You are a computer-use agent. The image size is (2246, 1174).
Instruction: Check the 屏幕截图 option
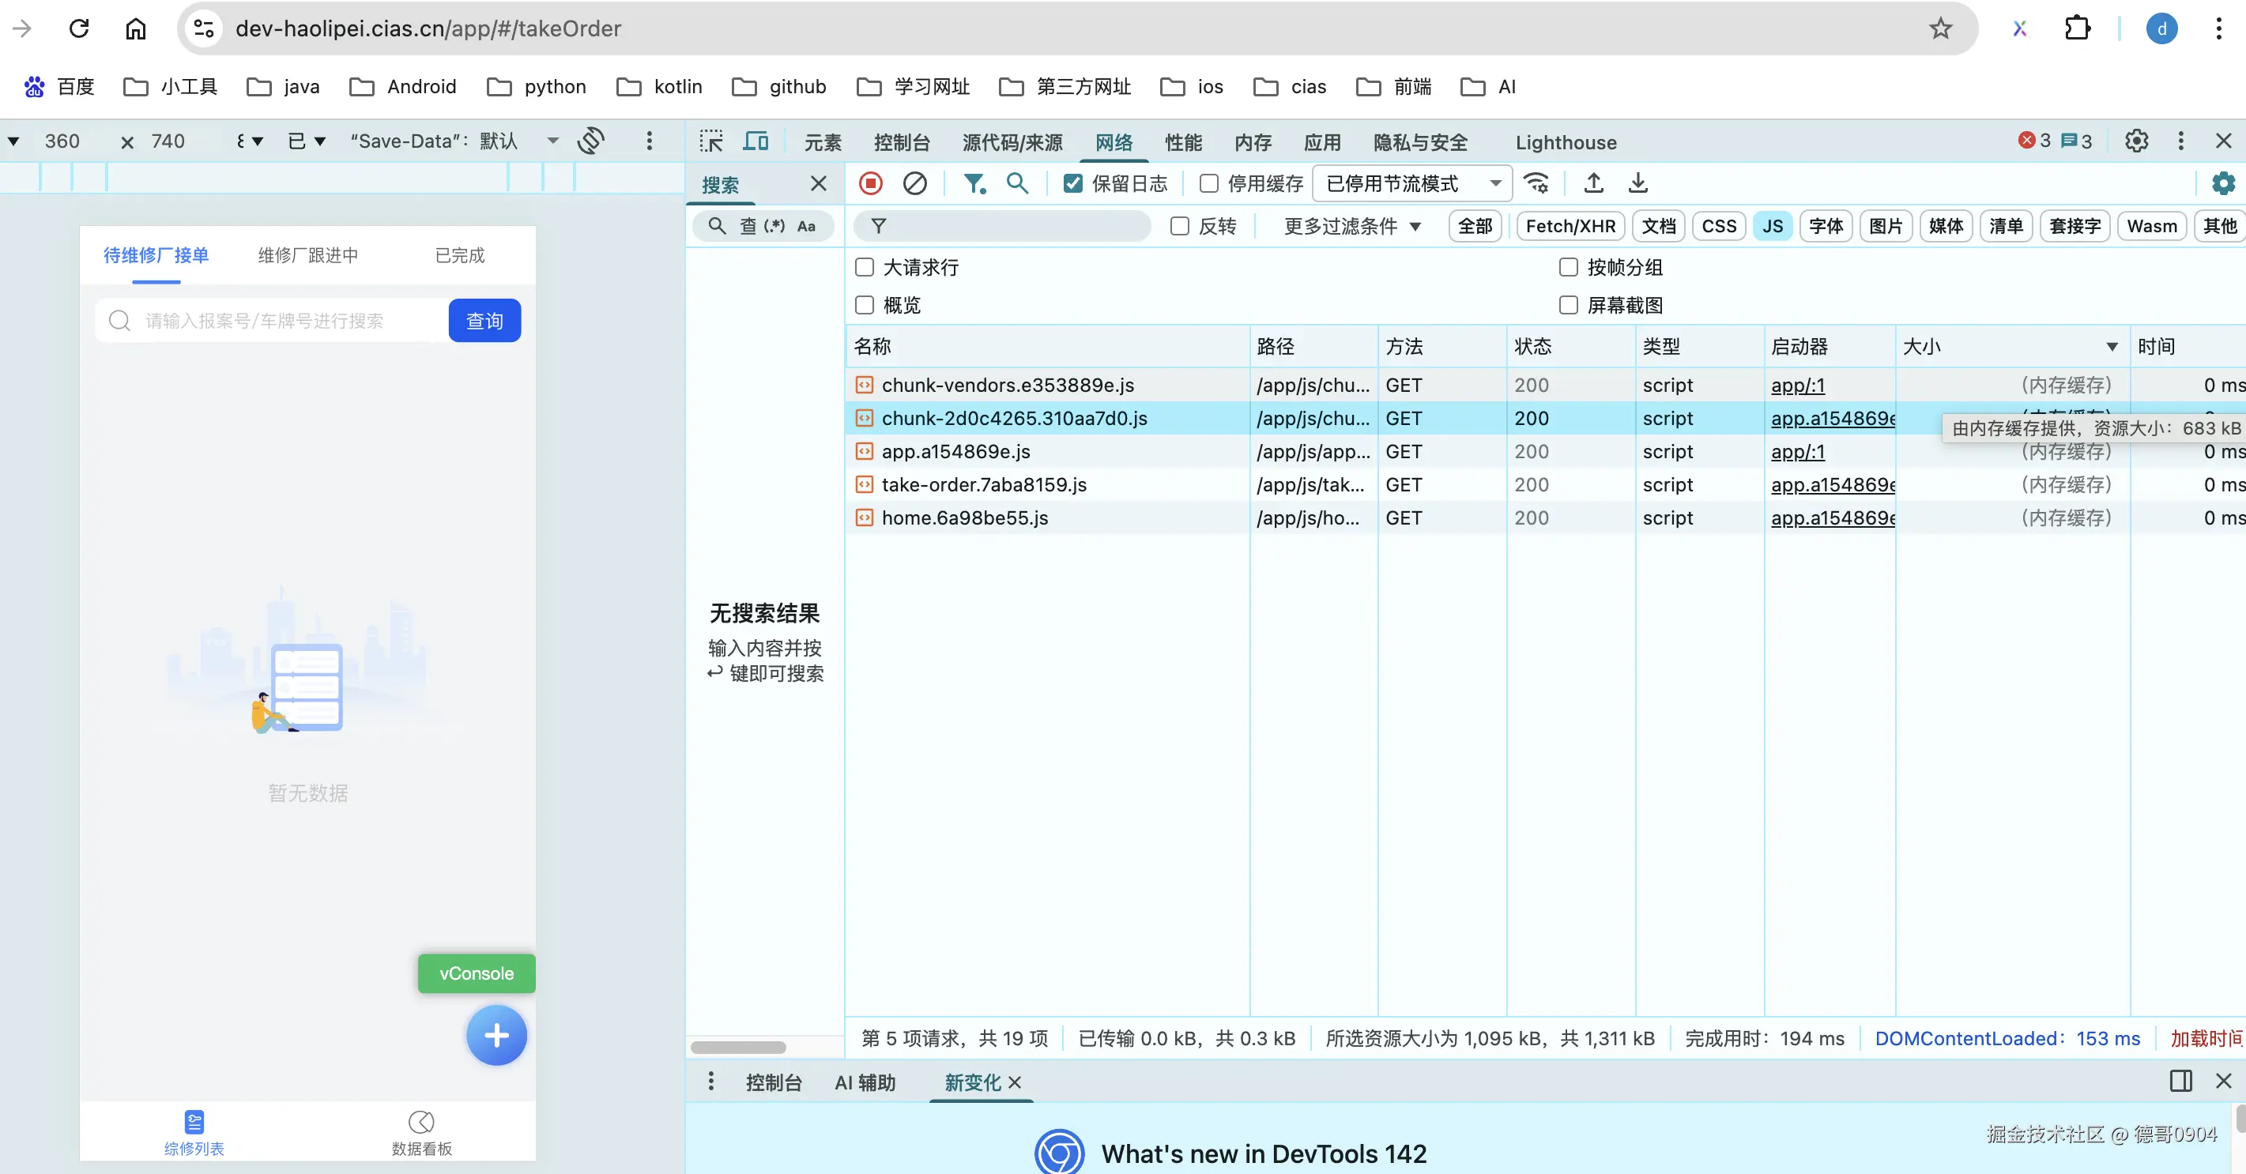tap(1568, 305)
